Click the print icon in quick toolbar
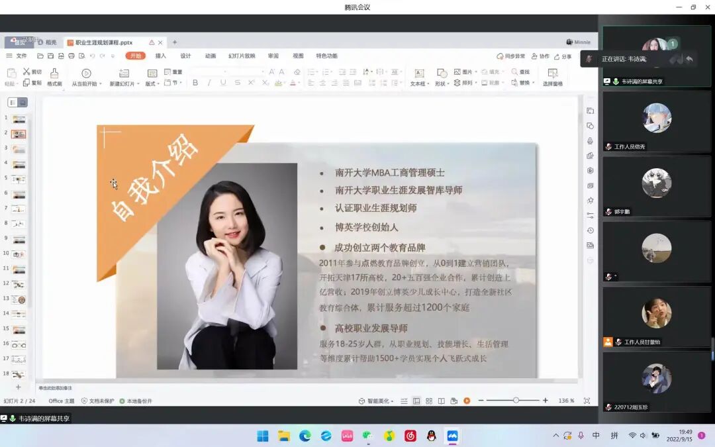This screenshot has height=447, width=715. 71,56
